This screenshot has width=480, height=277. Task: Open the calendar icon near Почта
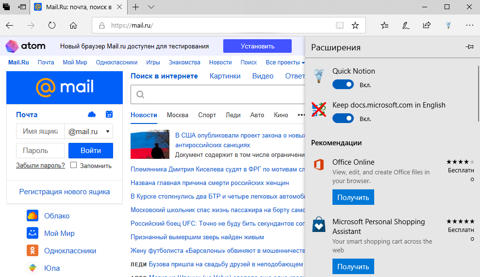coord(109,115)
